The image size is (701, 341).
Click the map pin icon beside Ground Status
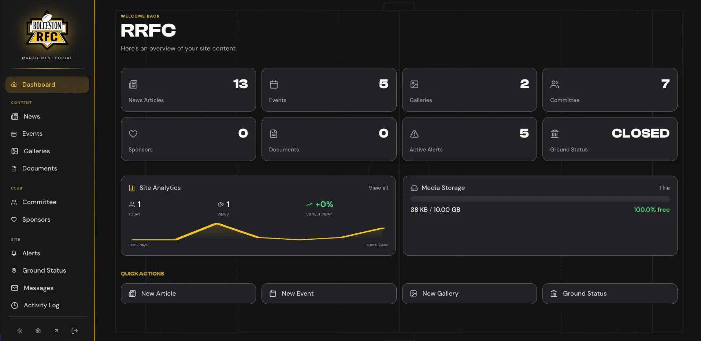(14, 271)
